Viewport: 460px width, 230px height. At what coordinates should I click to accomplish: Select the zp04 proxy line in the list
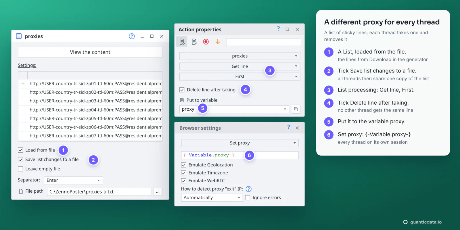coord(90,110)
